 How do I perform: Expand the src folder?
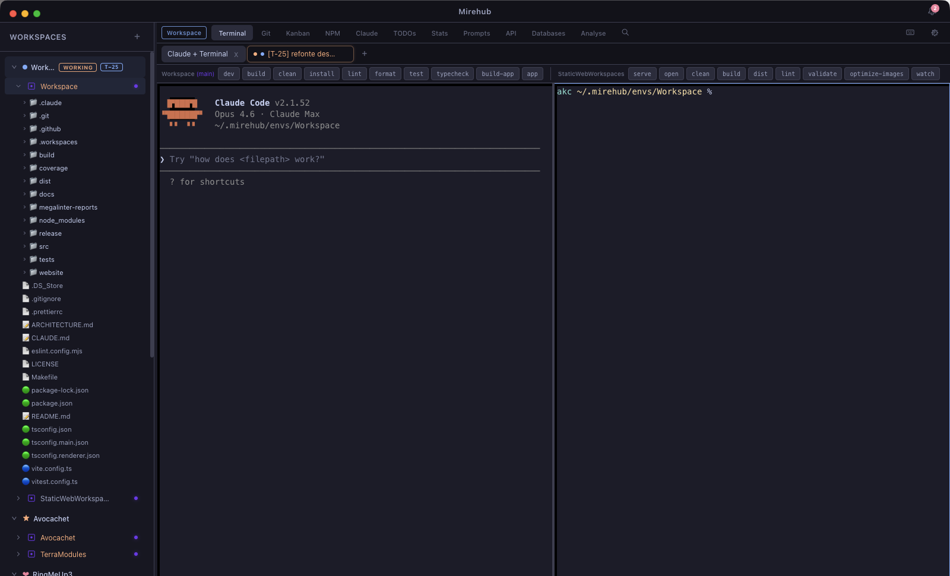point(24,246)
